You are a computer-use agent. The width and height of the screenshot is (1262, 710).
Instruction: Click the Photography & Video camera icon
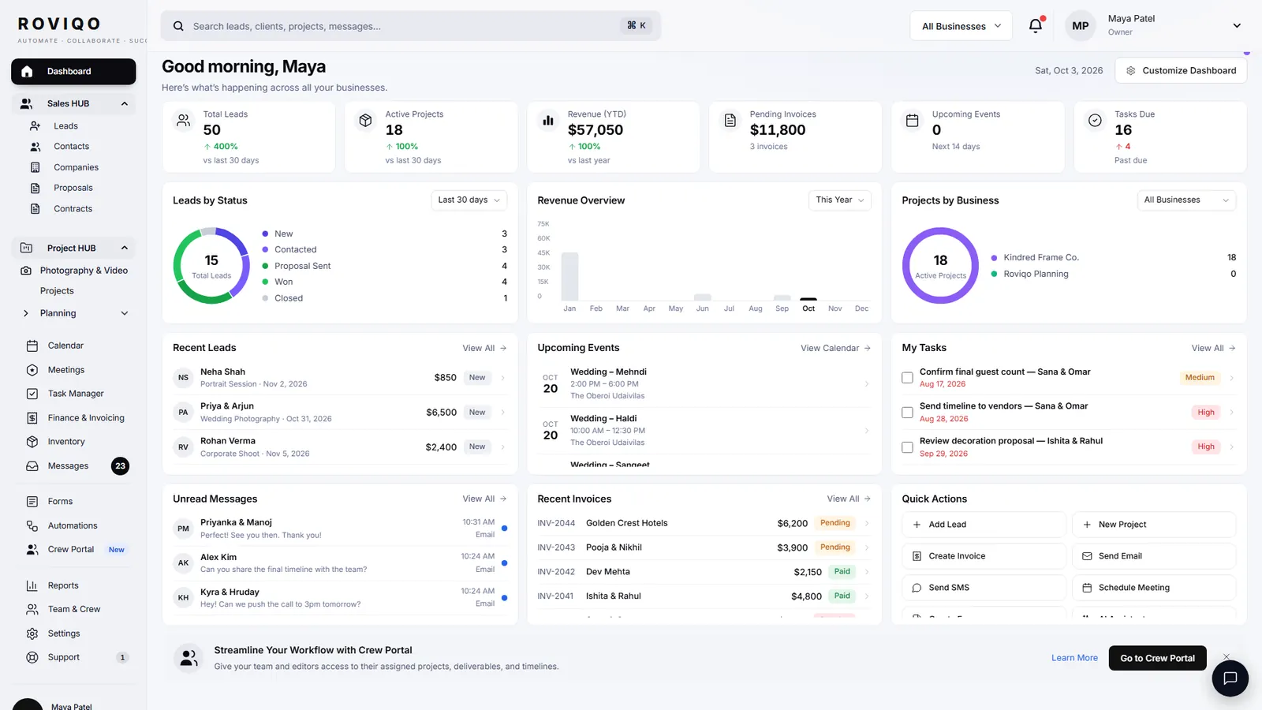tap(26, 271)
